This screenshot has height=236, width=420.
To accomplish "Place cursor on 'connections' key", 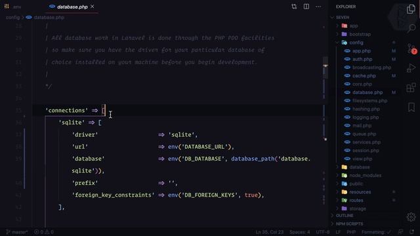I will tap(67, 111).
